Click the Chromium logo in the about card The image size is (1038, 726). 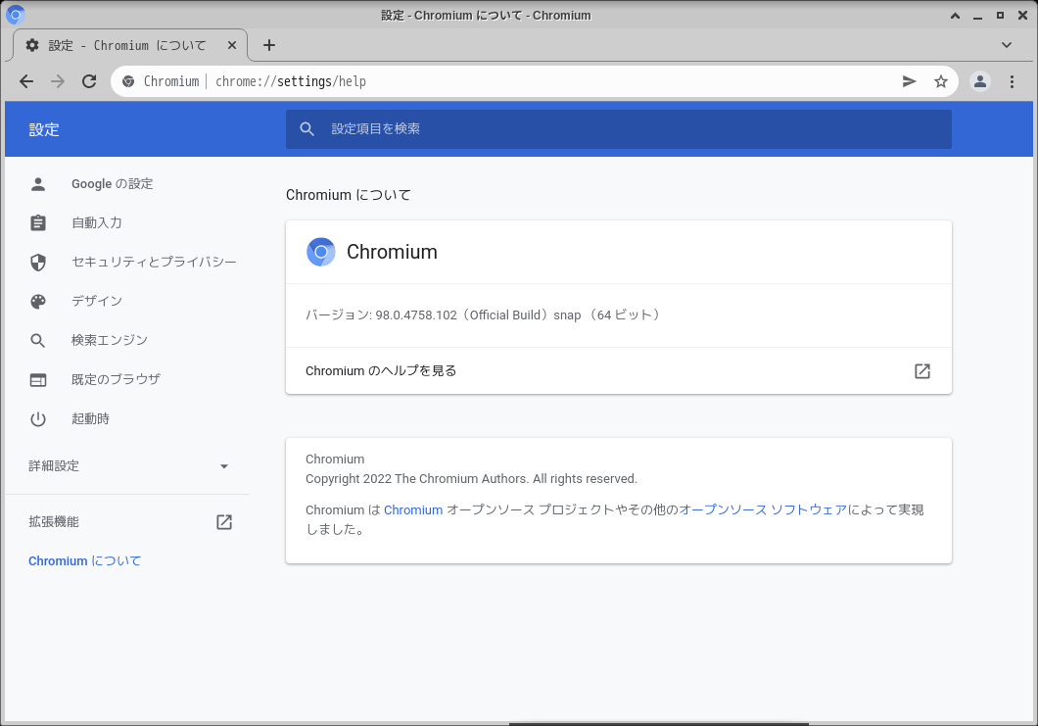(x=321, y=252)
